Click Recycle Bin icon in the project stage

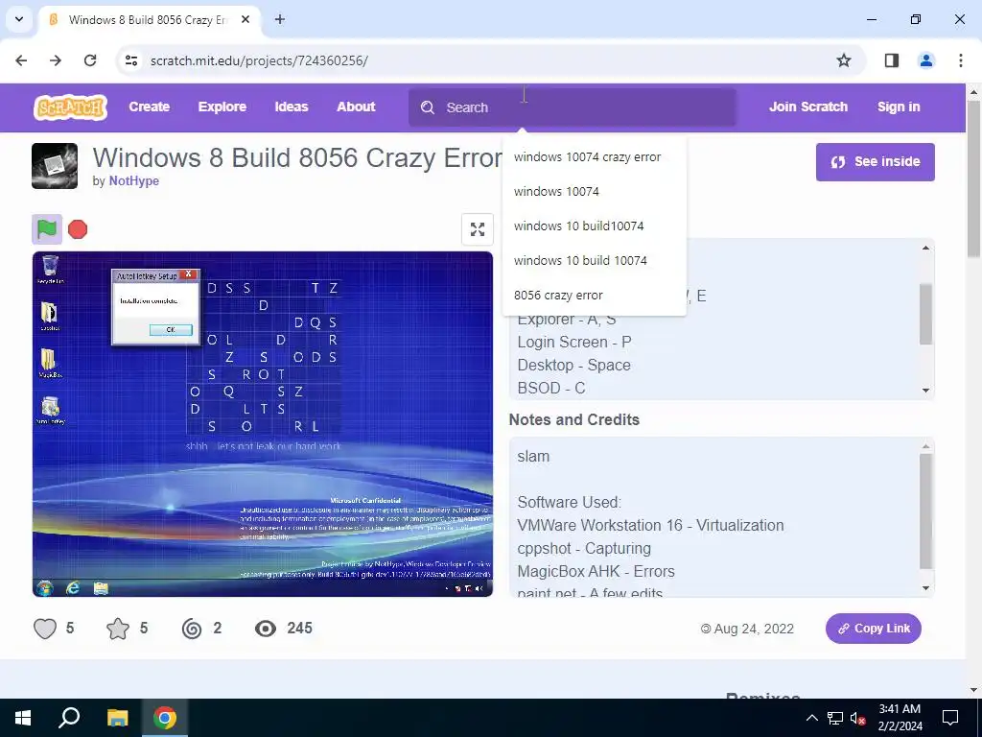pos(50,270)
